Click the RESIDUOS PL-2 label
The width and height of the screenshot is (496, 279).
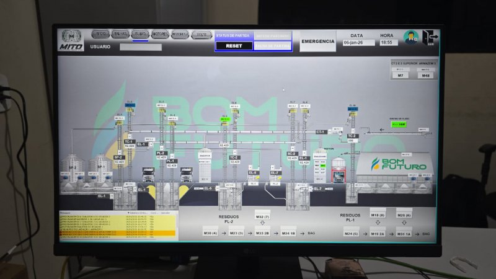point(228,219)
